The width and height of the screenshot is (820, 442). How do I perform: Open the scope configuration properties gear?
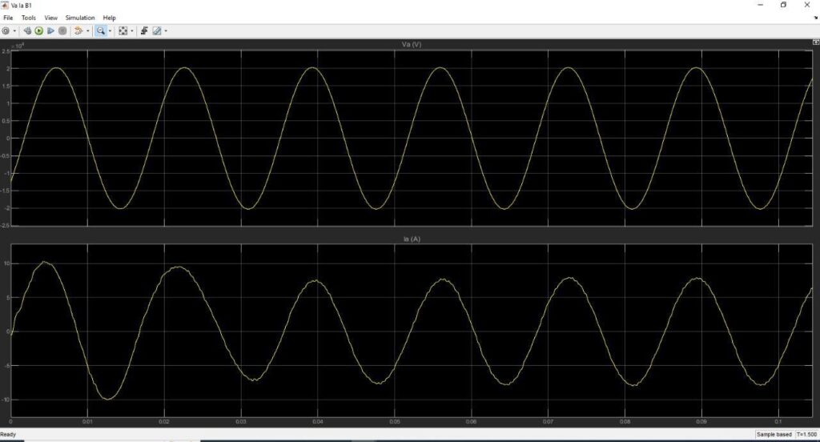click(6, 31)
